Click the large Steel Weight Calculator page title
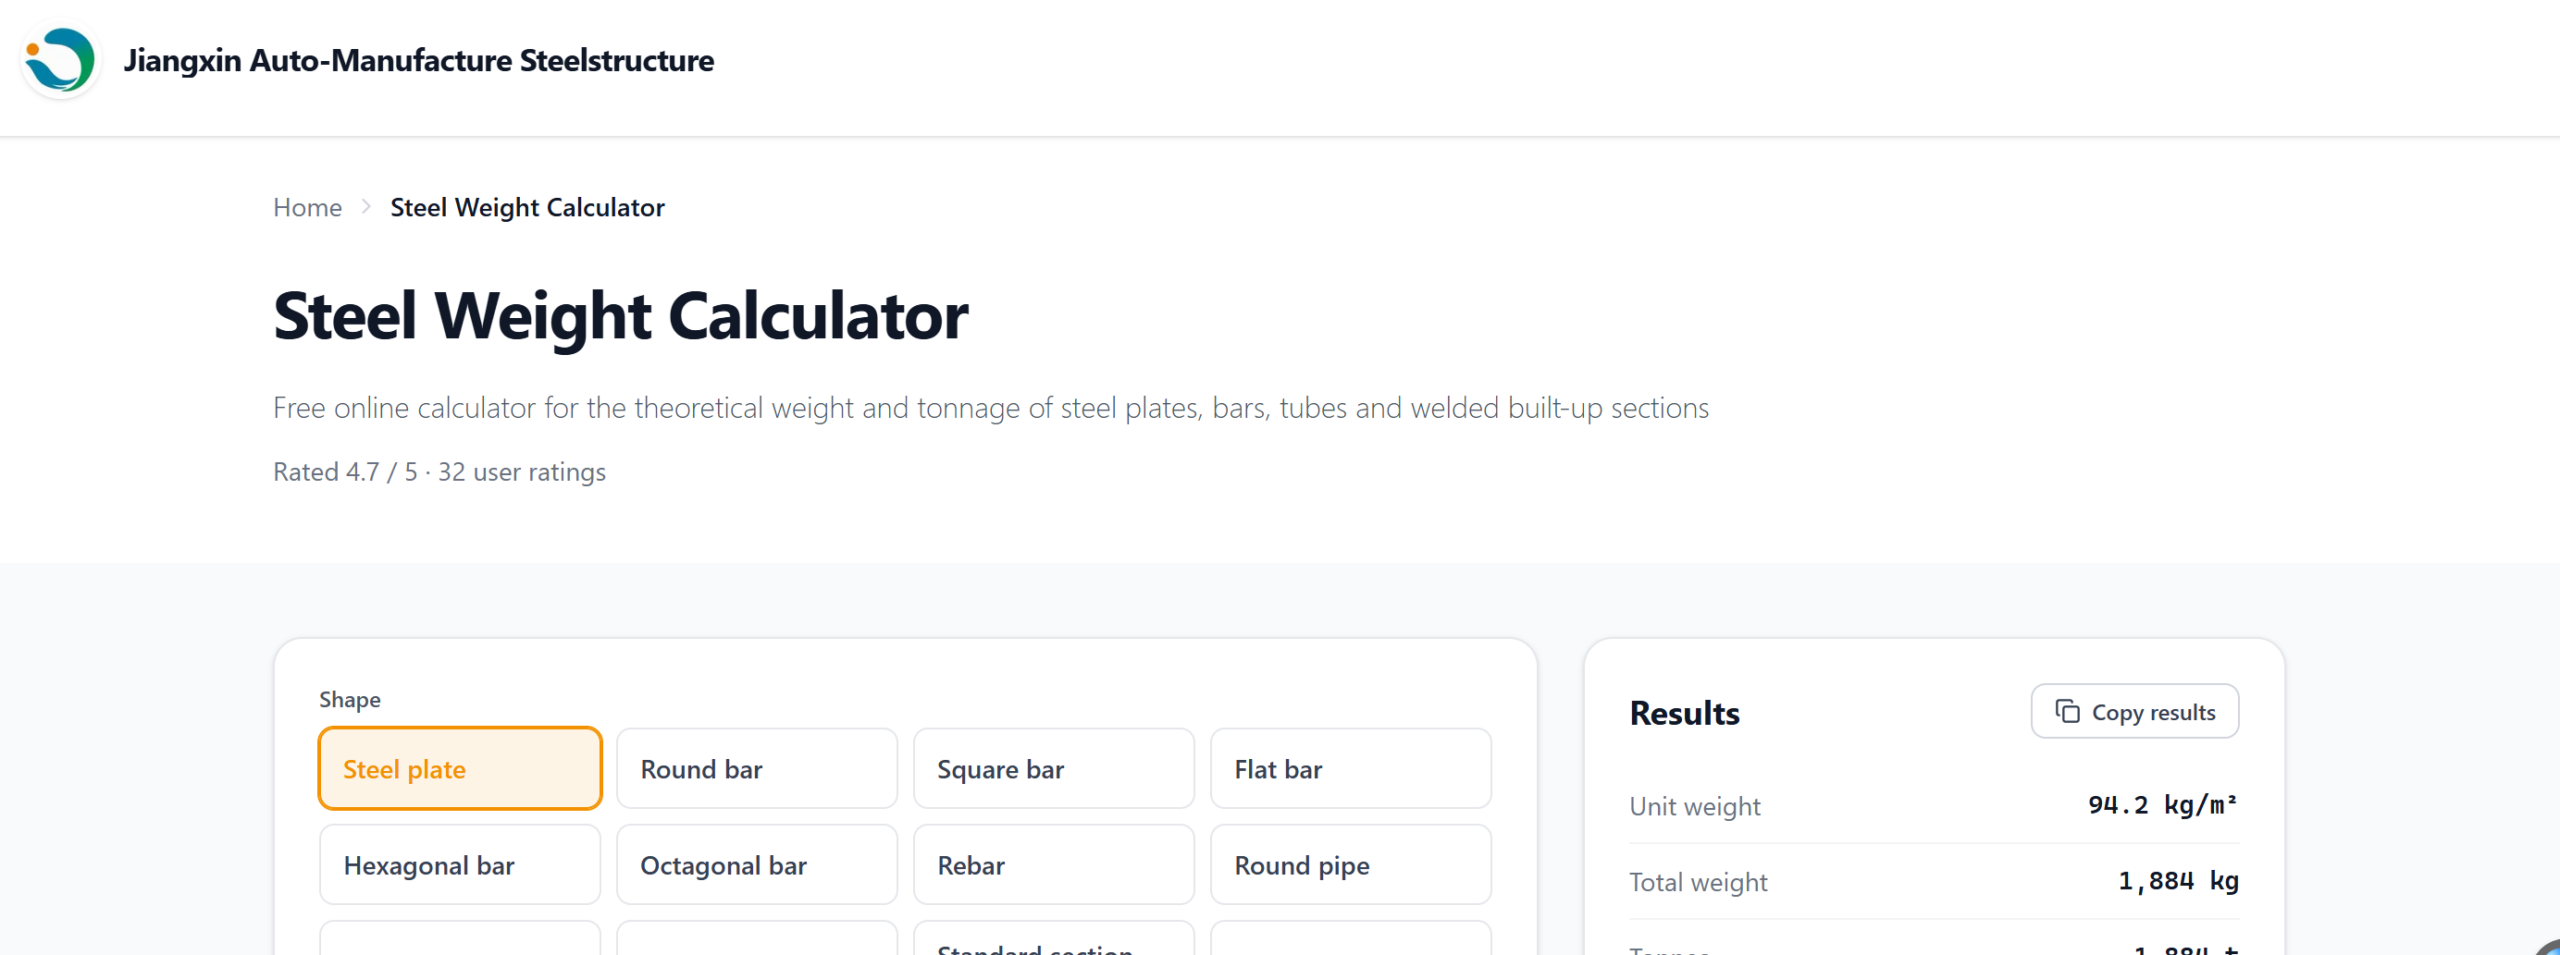 pos(620,315)
